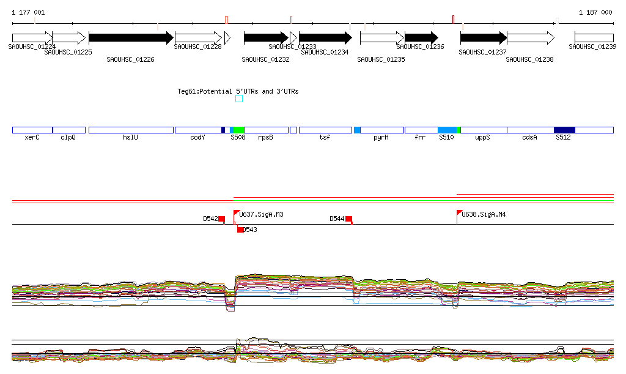Click the cyan Teg61 UTR box
This screenshot has width=626, height=374.
[239, 99]
